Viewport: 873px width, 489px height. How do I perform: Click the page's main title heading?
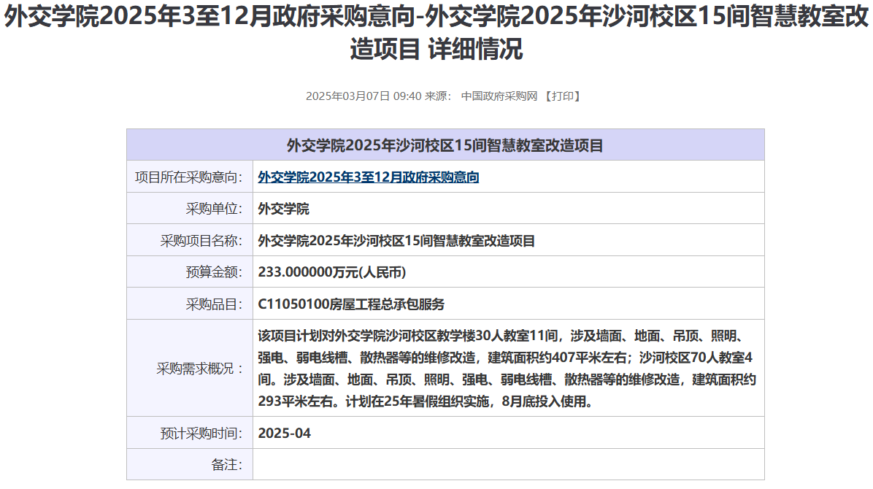[436, 34]
